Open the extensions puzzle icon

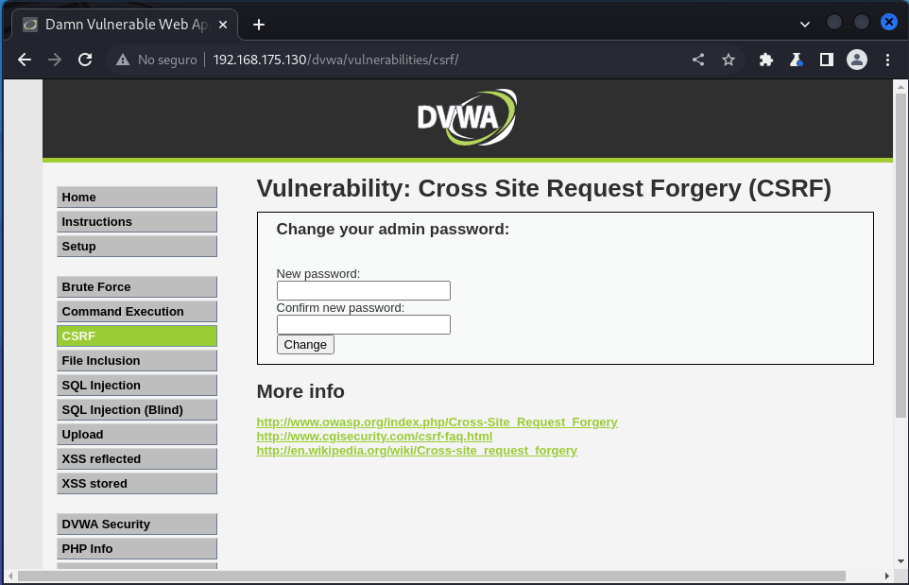(x=765, y=60)
